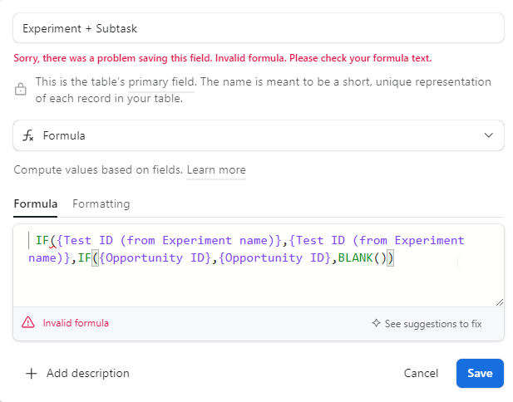Switch to the Formatting tab
The height and width of the screenshot is (402, 513).
pos(101,204)
